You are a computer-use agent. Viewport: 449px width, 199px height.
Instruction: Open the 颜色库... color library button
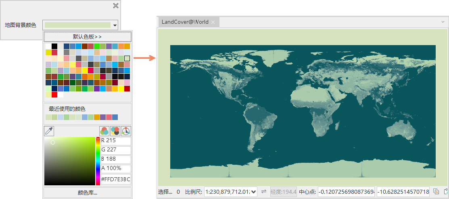[88, 193]
